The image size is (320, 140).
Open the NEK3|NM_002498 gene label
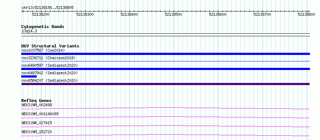click(x=37, y=105)
